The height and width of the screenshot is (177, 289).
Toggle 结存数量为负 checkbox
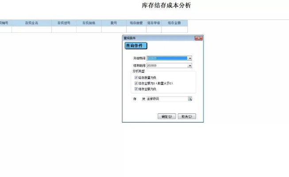click(x=136, y=77)
